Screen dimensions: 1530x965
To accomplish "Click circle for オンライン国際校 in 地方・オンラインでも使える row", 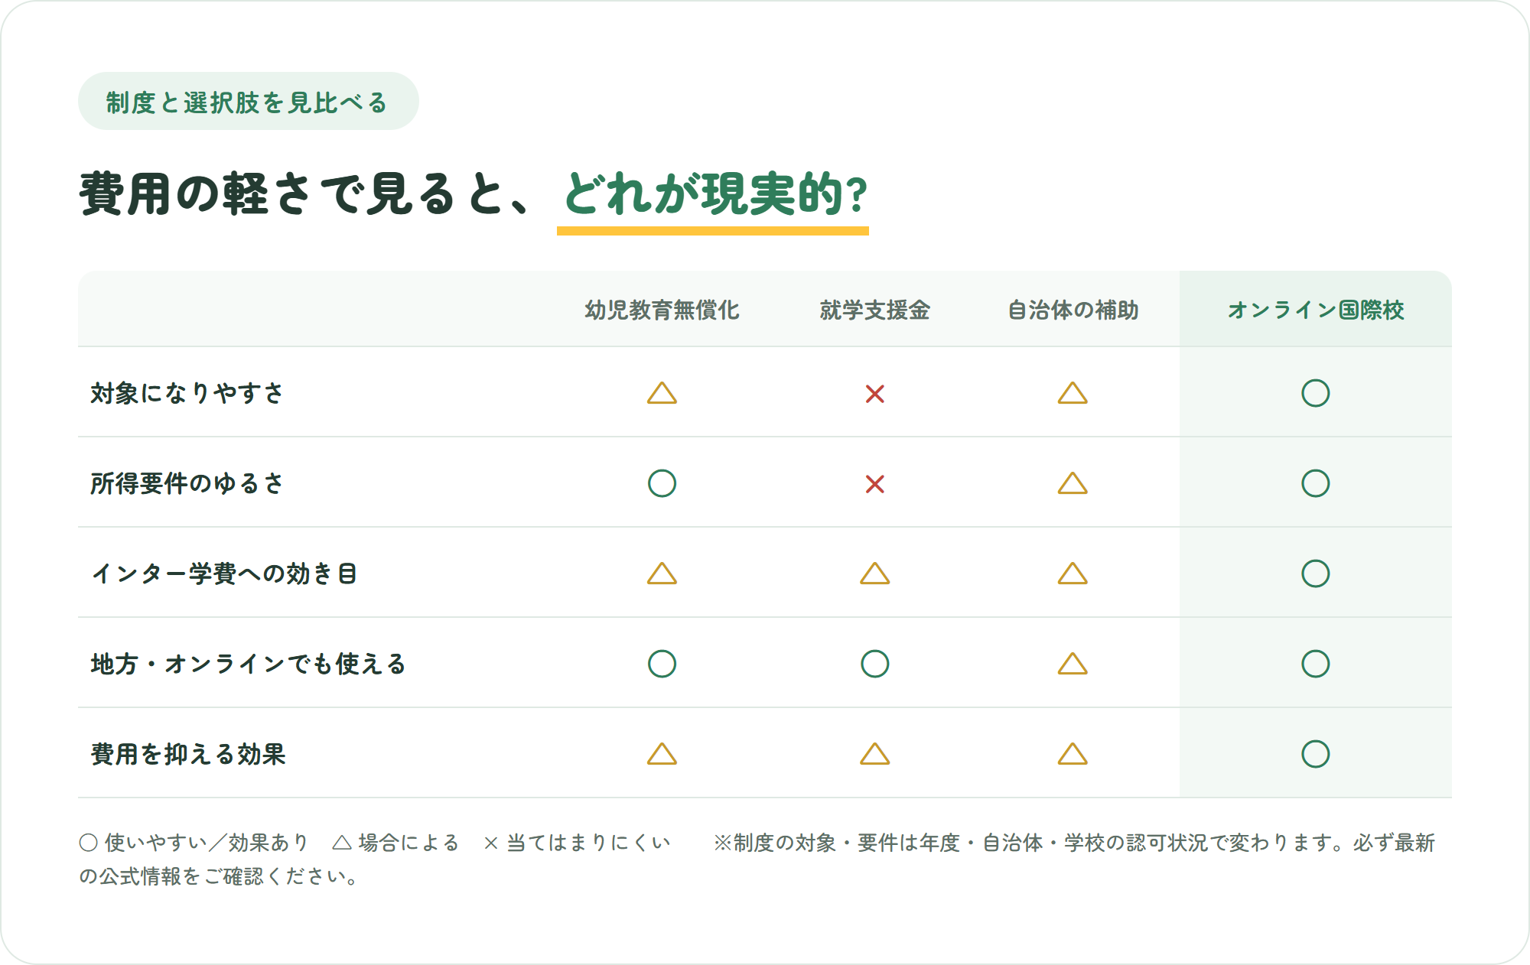I will tap(1316, 664).
